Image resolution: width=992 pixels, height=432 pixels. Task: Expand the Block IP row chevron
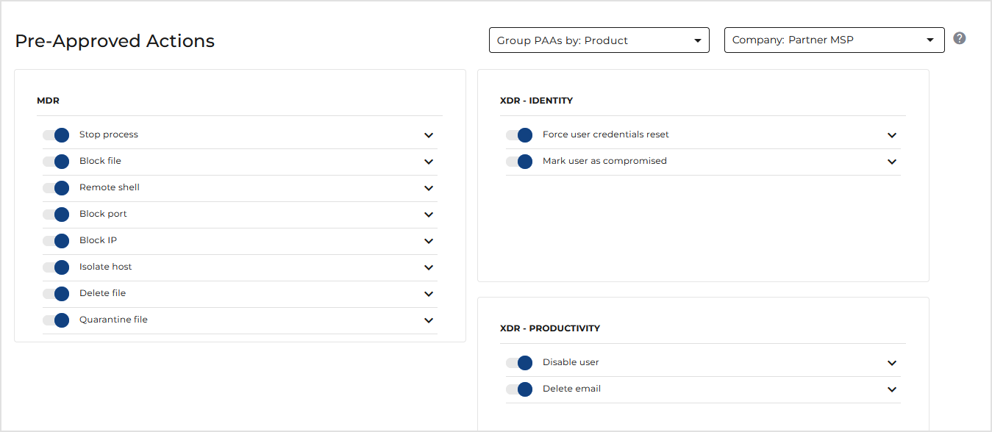(x=429, y=241)
